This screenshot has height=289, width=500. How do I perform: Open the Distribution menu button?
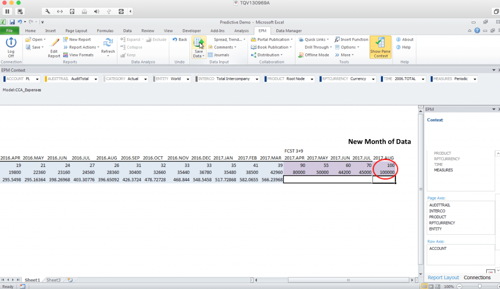coord(267,55)
